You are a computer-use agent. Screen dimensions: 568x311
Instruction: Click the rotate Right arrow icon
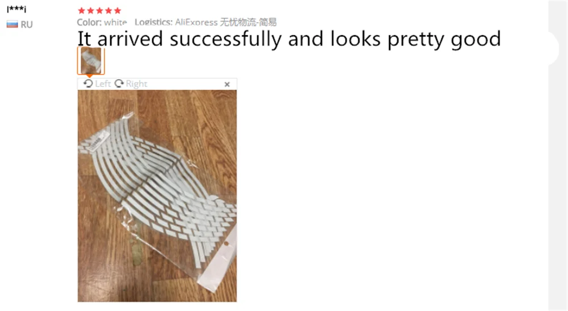[x=119, y=84]
